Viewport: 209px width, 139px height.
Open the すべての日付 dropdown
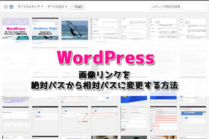tap(57, 7)
